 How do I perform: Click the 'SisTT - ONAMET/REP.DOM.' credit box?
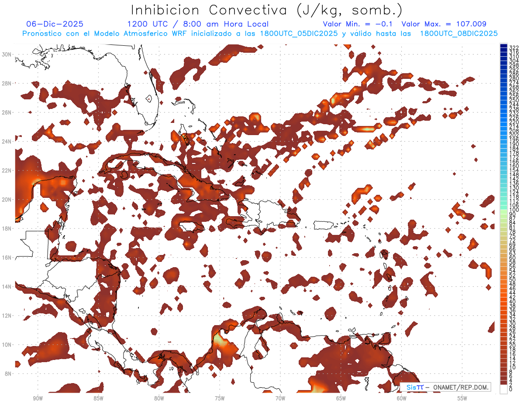pos(445,387)
